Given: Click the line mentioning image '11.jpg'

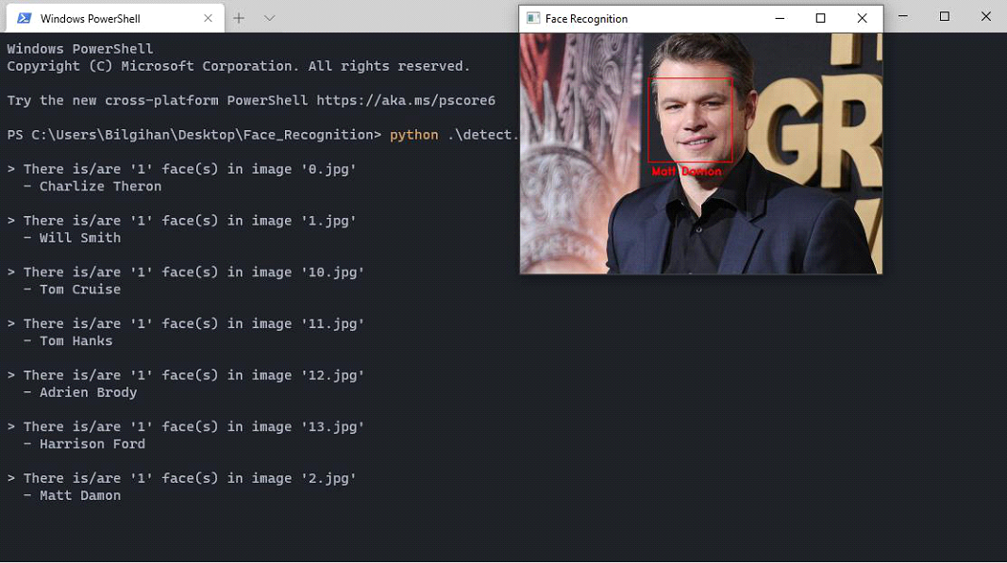Looking at the screenshot, I should click(186, 323).
